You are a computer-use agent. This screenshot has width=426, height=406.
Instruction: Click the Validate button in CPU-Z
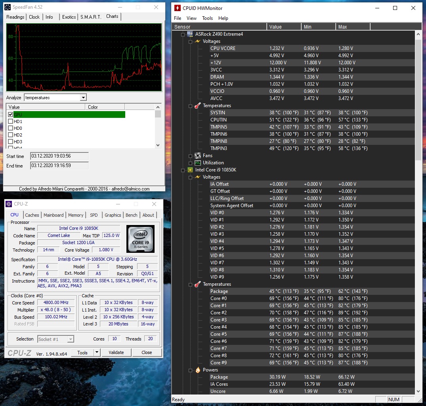pos(116,352)
